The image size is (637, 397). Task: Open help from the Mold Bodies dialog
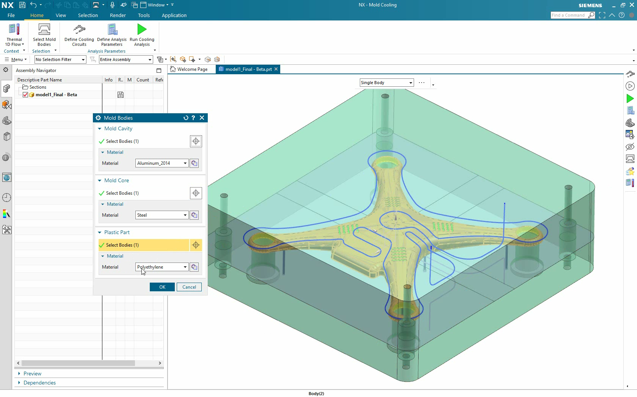[x=193, y=118]
